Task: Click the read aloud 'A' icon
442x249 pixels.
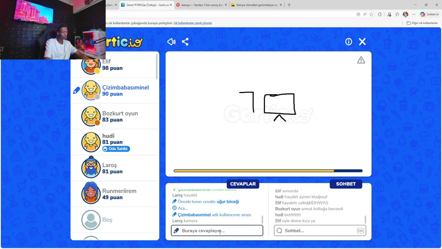Action: [365, 15]
